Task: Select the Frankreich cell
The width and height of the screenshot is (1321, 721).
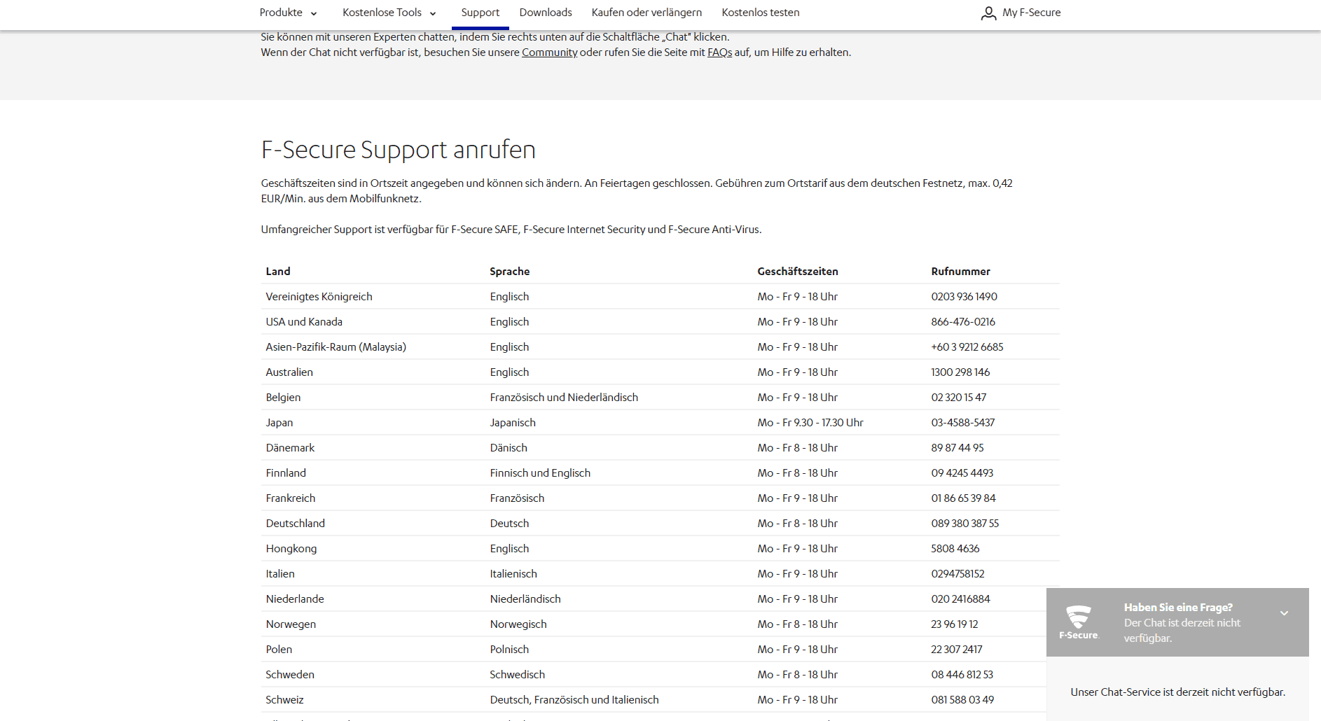Action: [x=291, y=498]
